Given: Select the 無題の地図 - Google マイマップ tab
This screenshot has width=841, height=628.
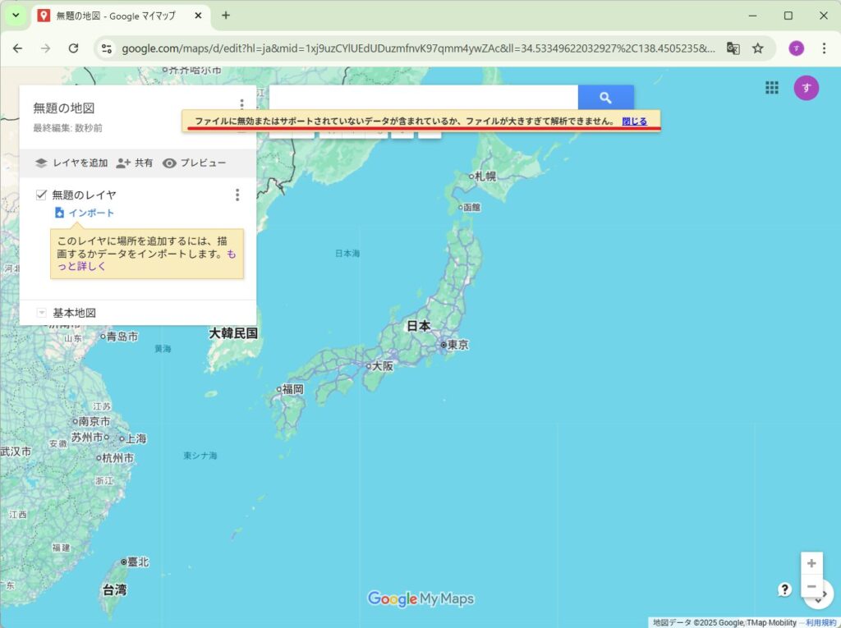Looking at the screenshot, I should (115, 16).
